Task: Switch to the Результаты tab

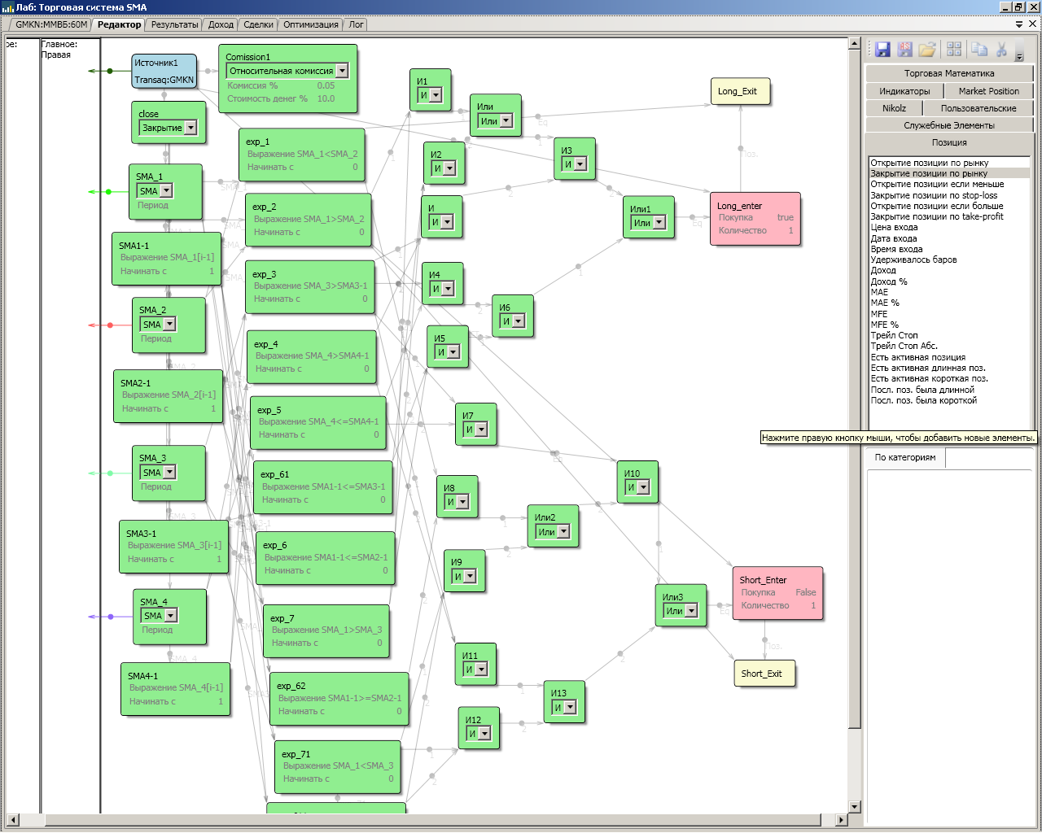Action: 174,24
